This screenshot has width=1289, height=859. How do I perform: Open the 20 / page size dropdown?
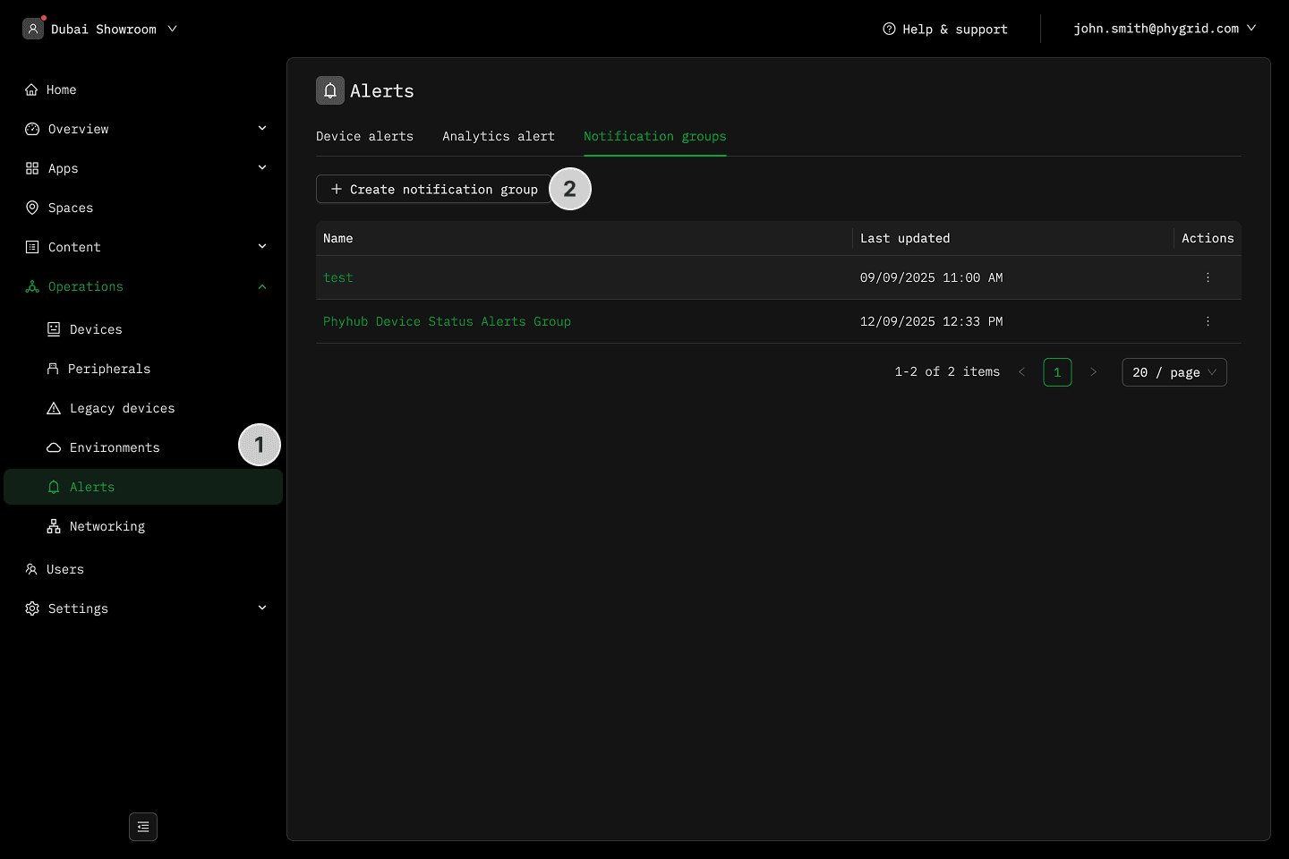1174,372
